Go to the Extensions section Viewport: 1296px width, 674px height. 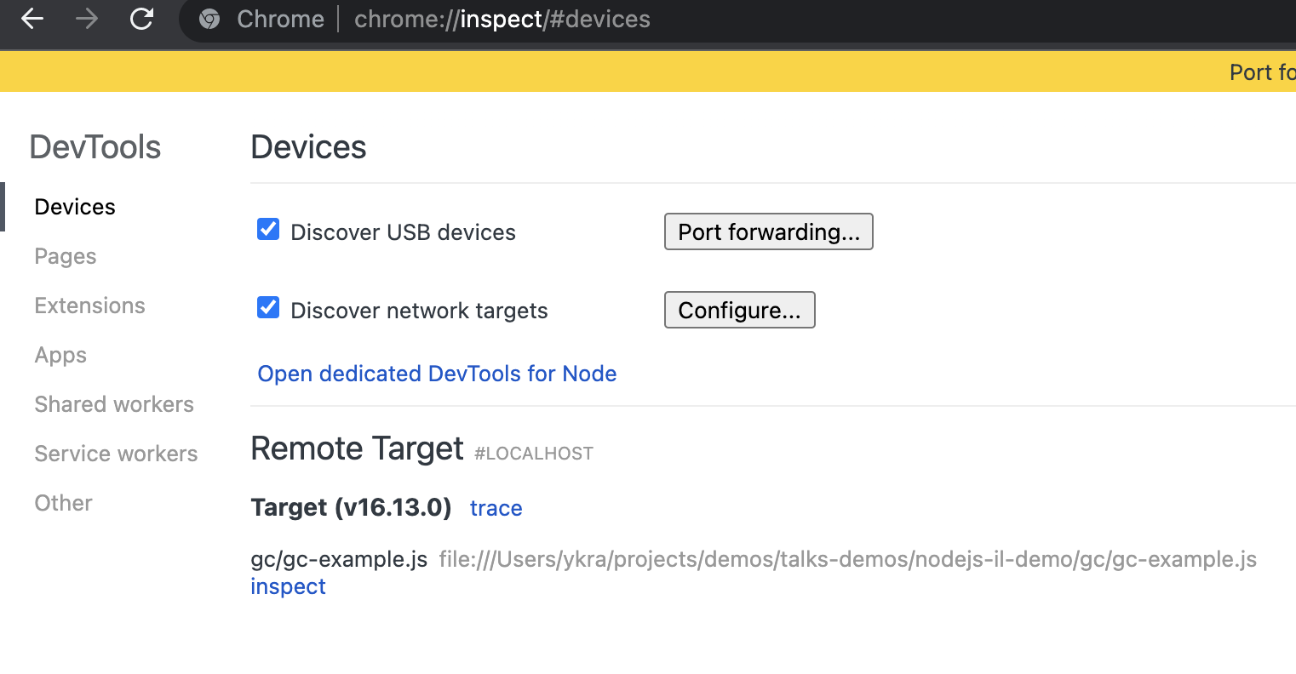[x=89, y=306]
